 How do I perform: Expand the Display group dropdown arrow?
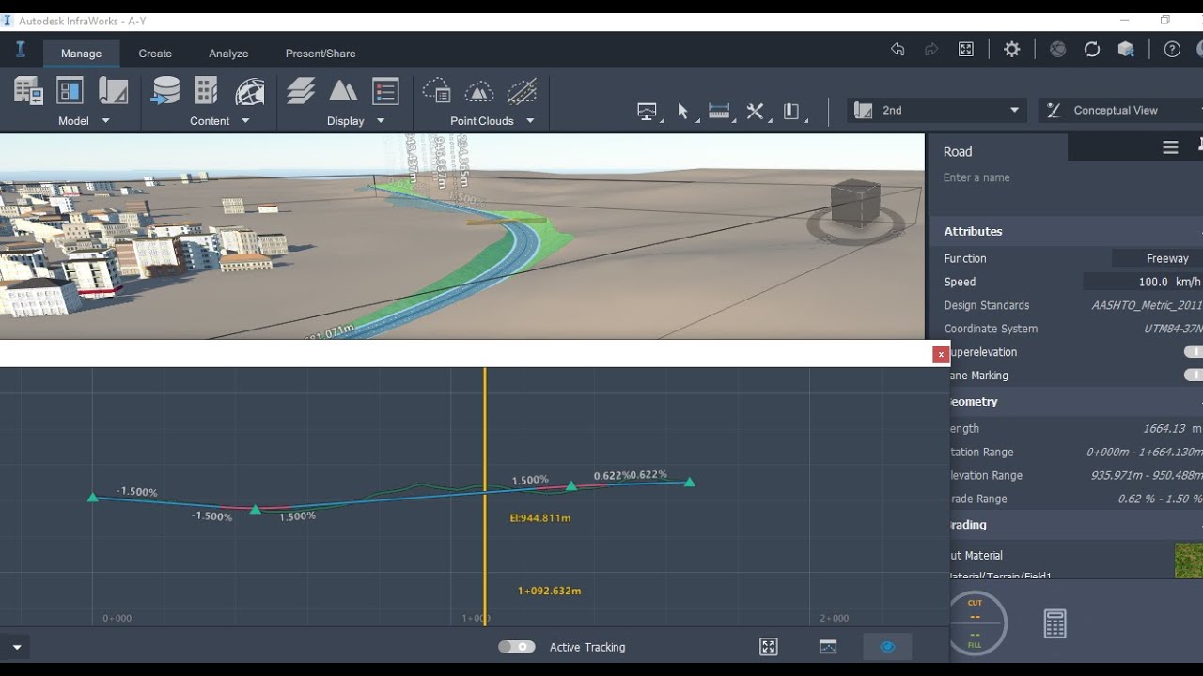(x=381, y=121)
